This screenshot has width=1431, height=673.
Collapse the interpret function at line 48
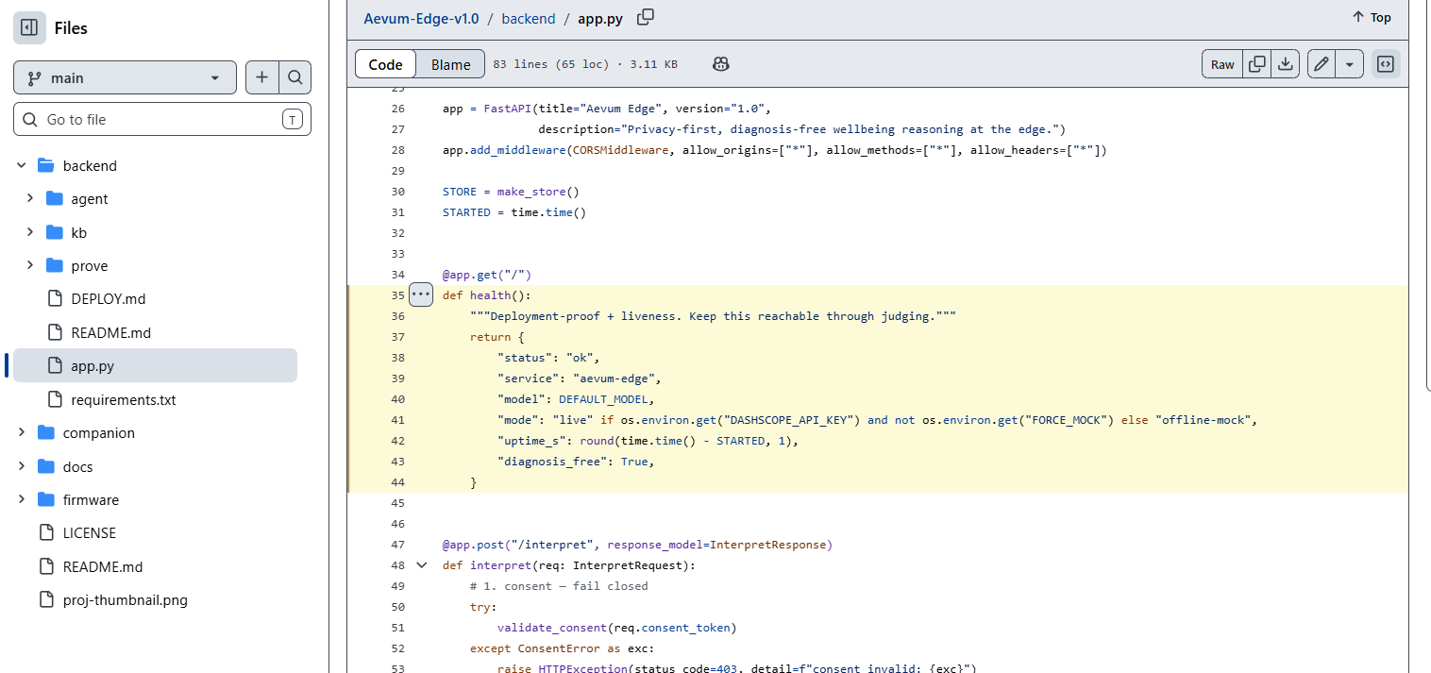[421, 564]
